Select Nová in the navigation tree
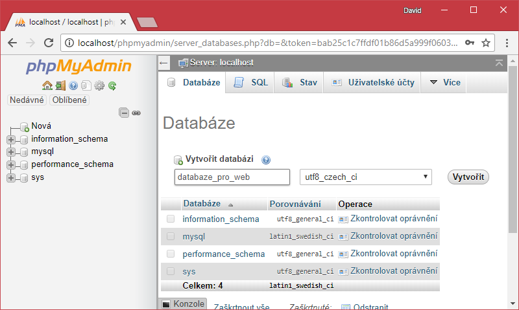519x310 pixels. coord(41,126)
